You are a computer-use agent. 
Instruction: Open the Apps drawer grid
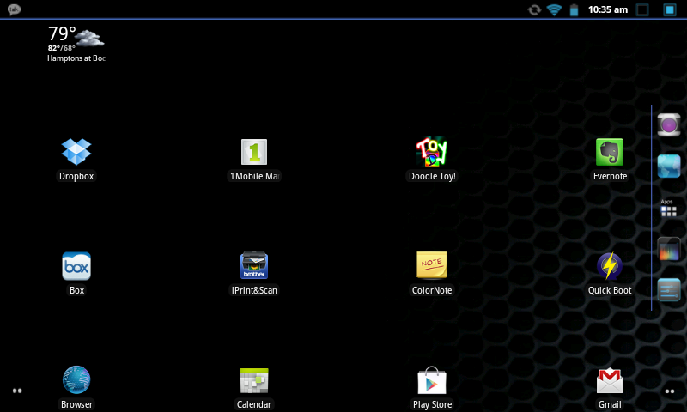pos(669,209)
